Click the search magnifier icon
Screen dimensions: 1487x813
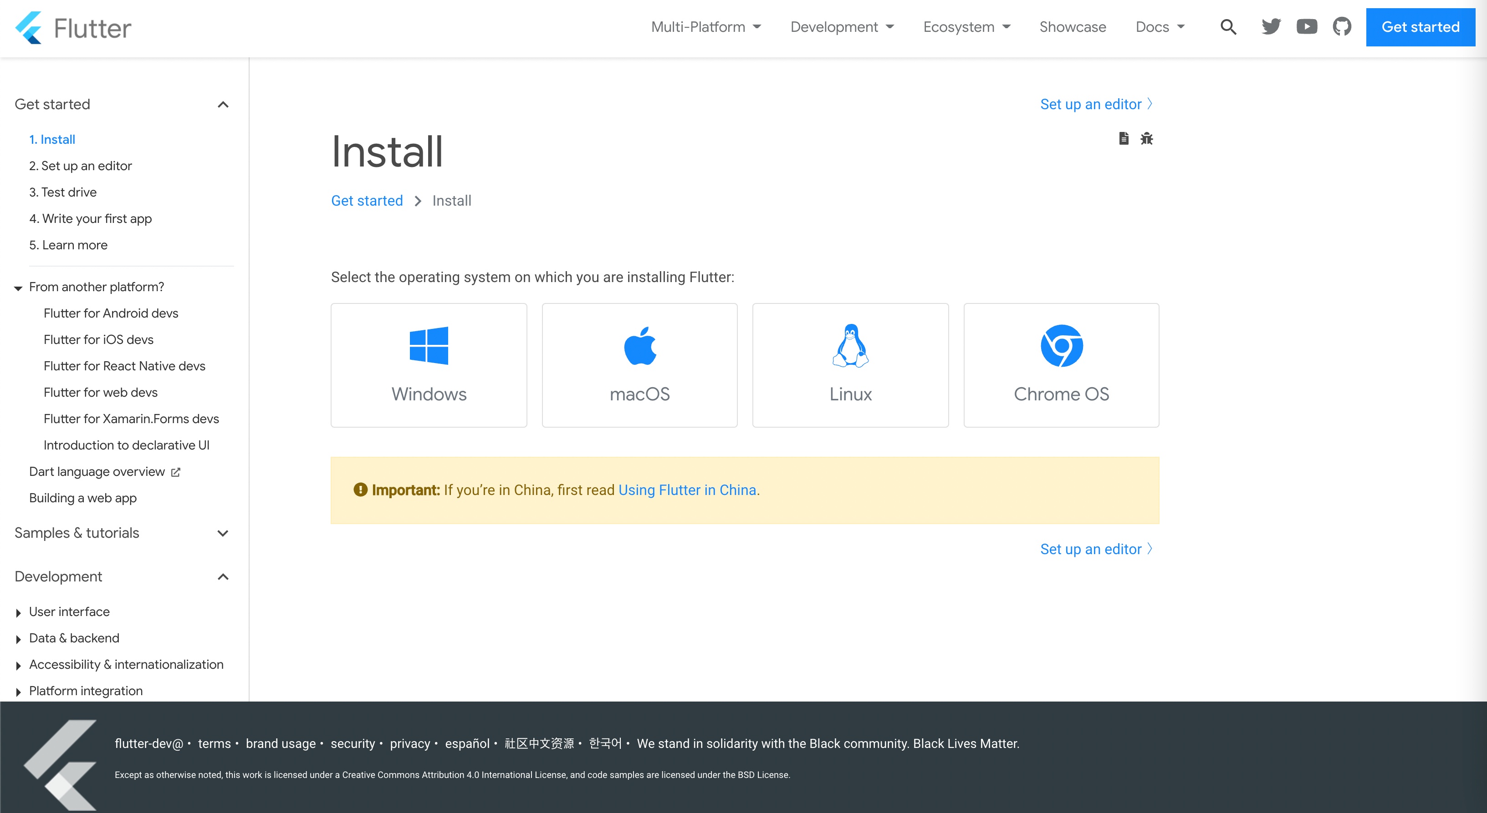coord(1228,27)
